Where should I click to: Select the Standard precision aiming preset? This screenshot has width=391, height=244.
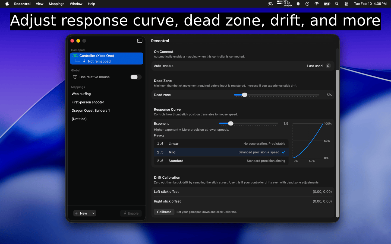coord(220,161)
